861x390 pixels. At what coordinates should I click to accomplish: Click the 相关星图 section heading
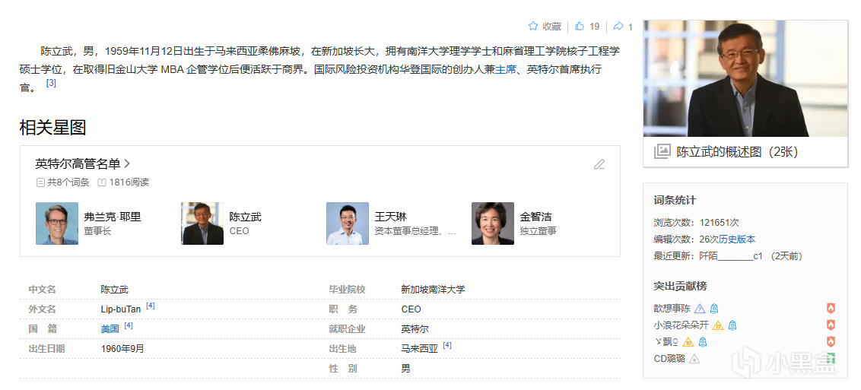(53, 128)
